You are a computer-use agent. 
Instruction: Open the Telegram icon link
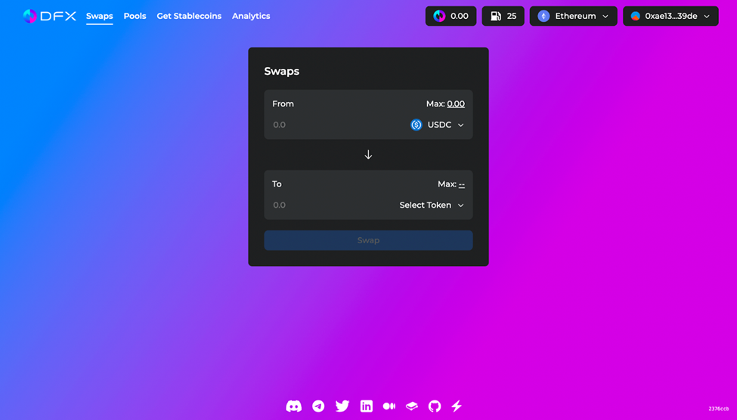point(318,406)
